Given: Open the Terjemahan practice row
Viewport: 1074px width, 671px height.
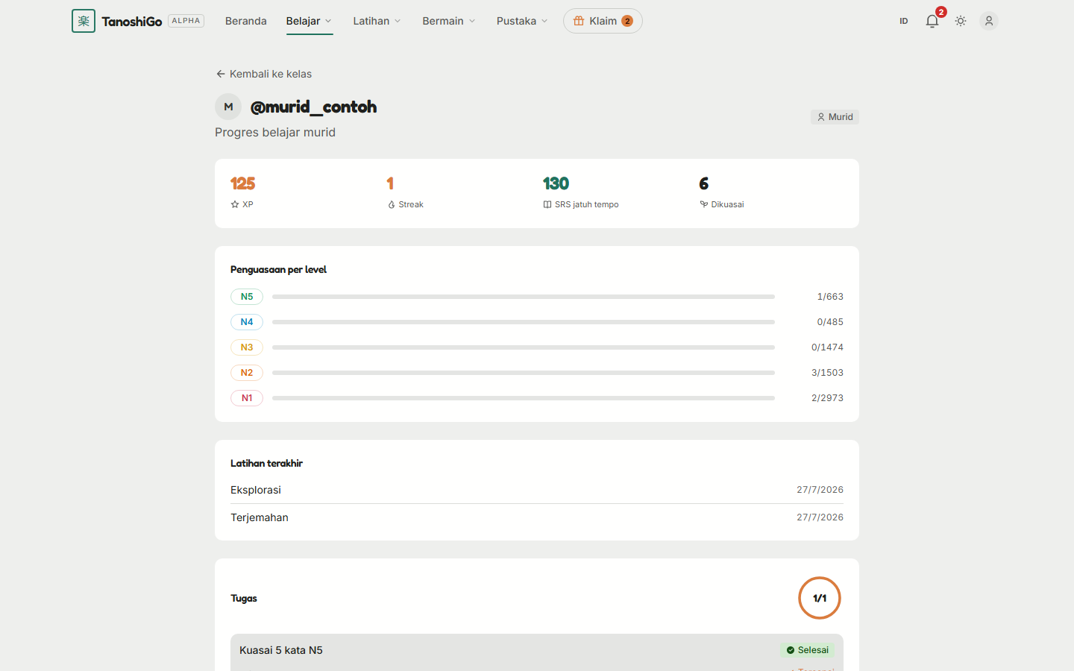Looking at the screenshot, I should click(537, 517).
